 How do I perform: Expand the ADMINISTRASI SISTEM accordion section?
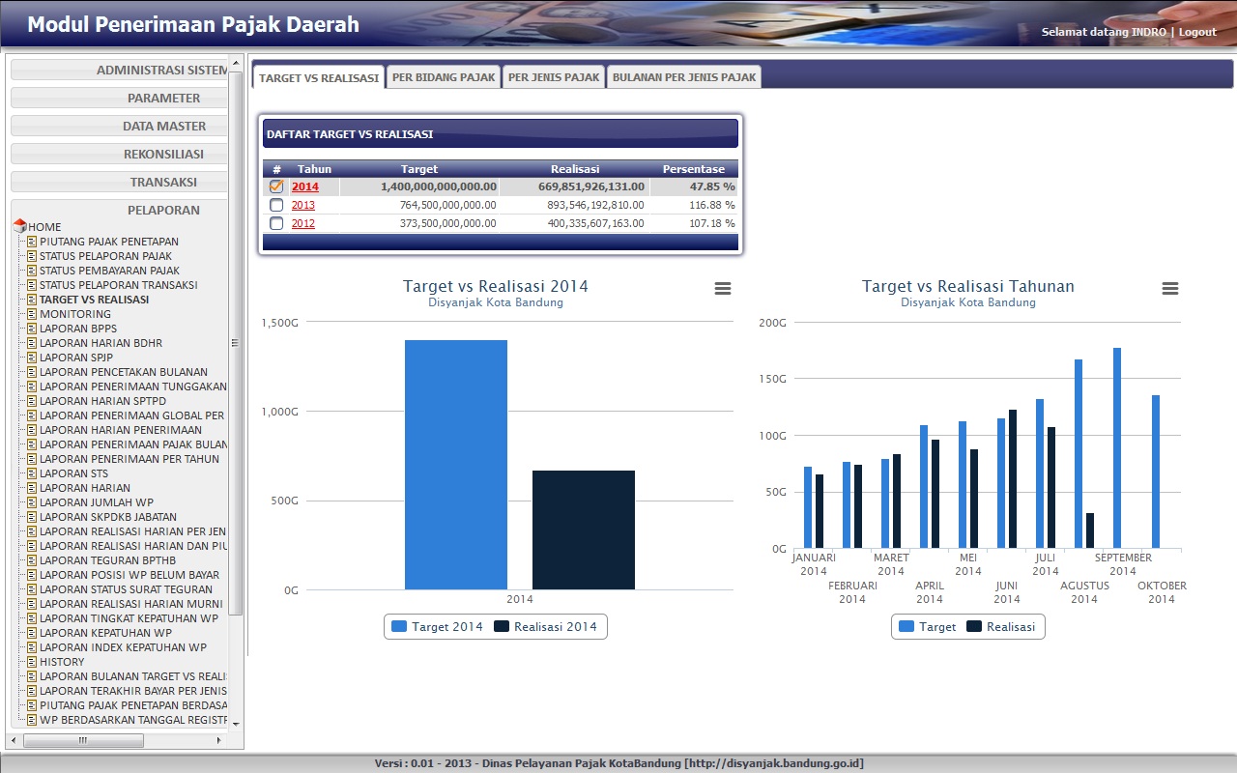coord(120,70)
